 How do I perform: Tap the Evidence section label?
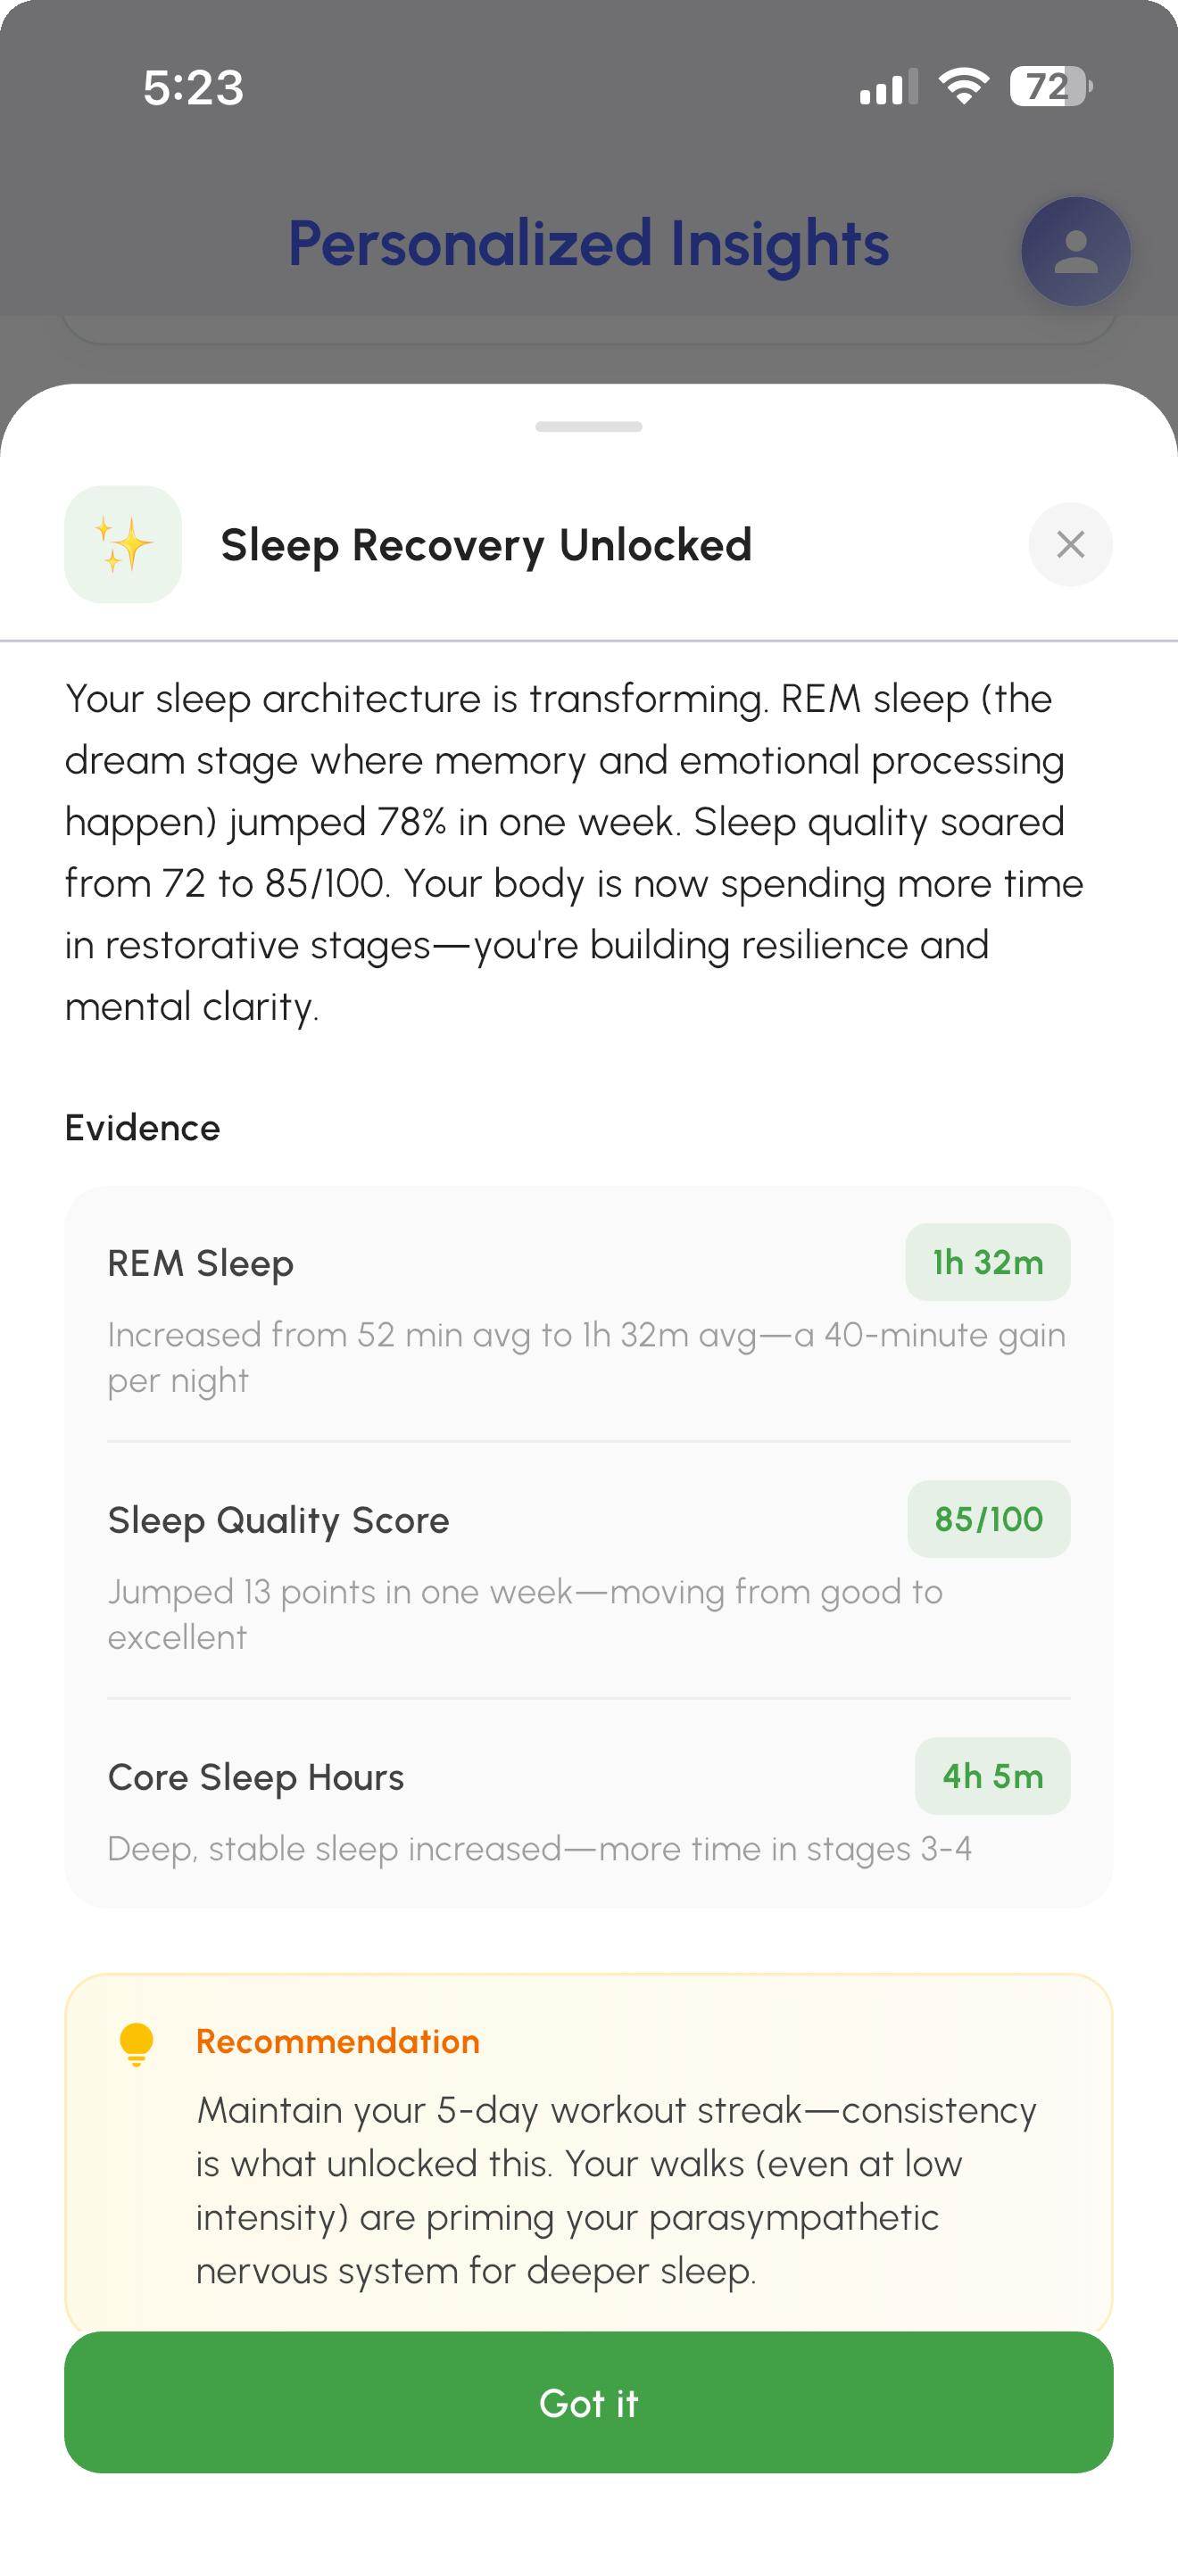pyautogui.click(x=142, y=1128)
